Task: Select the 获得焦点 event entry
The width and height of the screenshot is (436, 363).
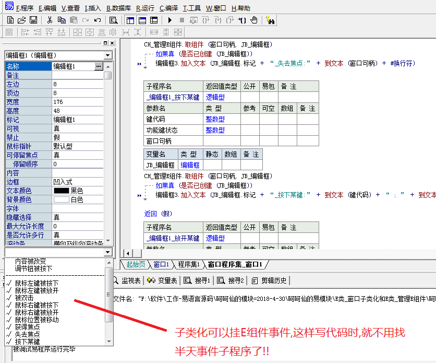Action: click(x=27, y=327)
